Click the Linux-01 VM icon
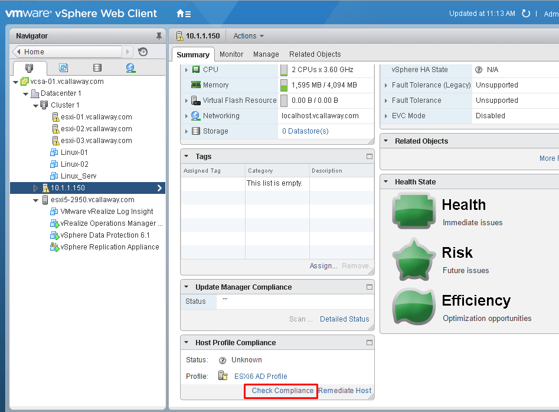The height and width of the screenshot is (412, 559). 54,153
